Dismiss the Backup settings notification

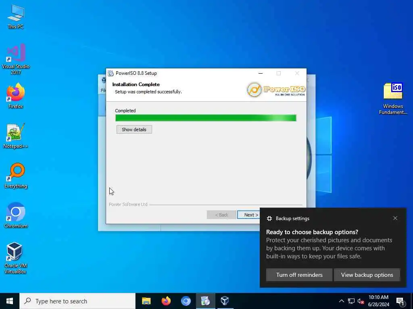point(395,218)
